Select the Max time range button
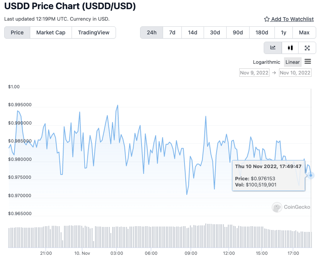This screenshot has width=320, height=259. pyautogui.click(x=304, y=32)
